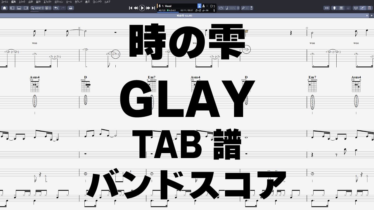
Task: Open the zoom level dropdown showing 145%
Action: [37, 8]
